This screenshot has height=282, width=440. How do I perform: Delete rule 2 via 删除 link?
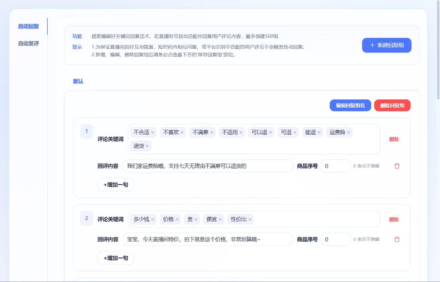click(394, 219)
